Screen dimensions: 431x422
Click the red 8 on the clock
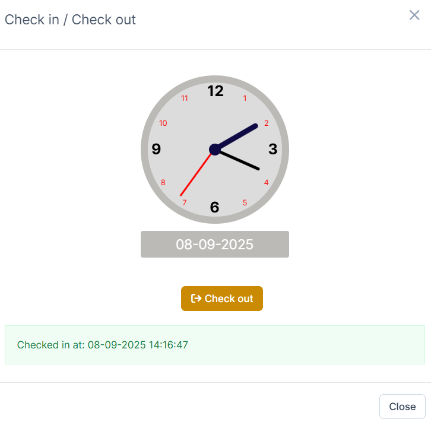click(x=163, y=182)
